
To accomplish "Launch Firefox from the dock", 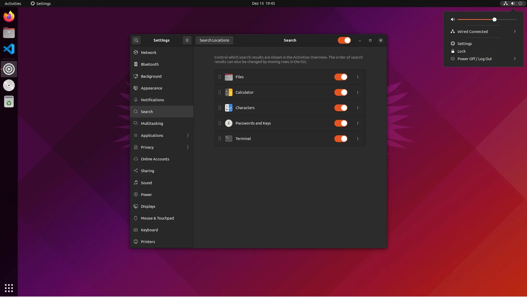I will 9,17.
